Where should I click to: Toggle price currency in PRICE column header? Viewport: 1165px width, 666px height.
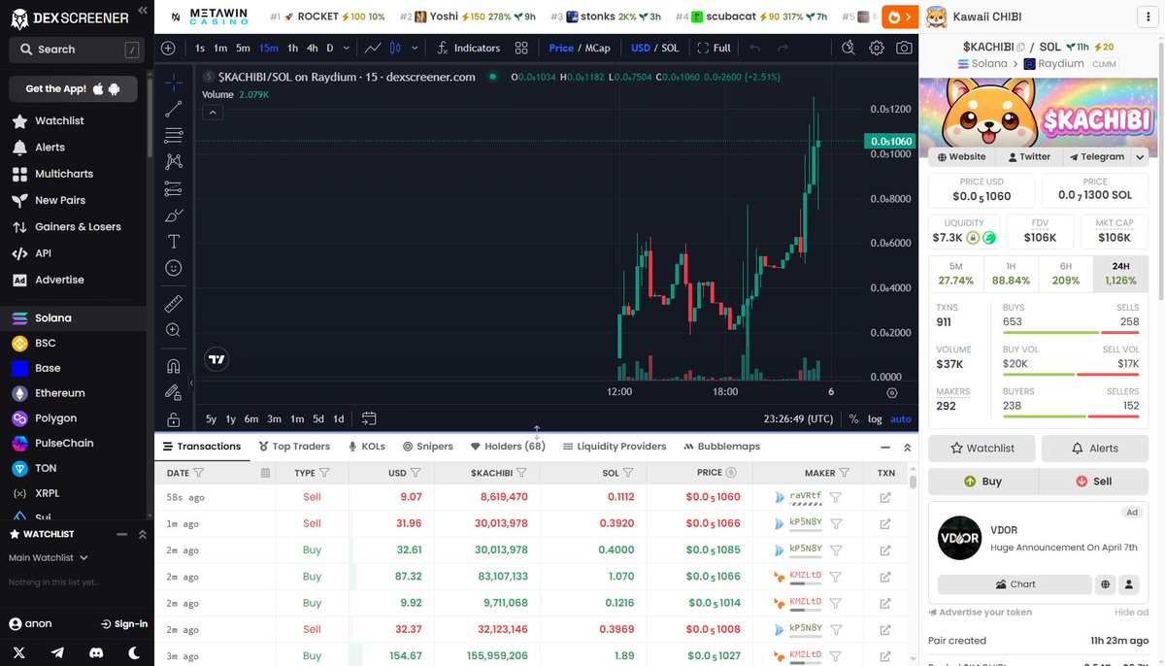(x=731, y=473)
